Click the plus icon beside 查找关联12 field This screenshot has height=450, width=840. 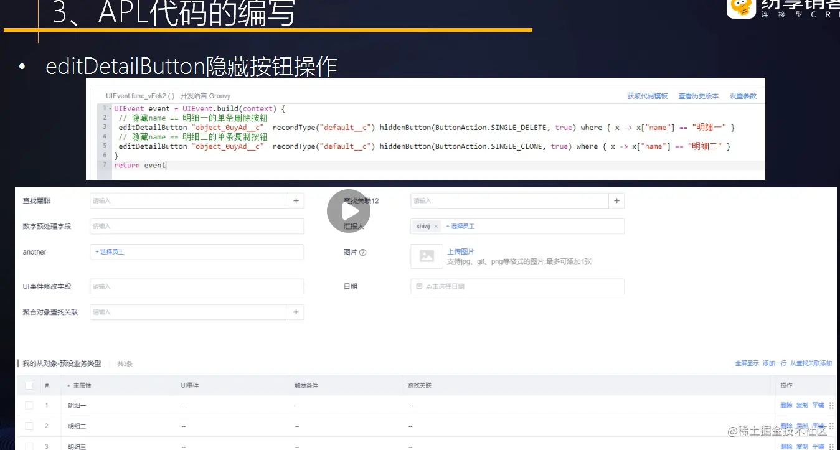616,200
